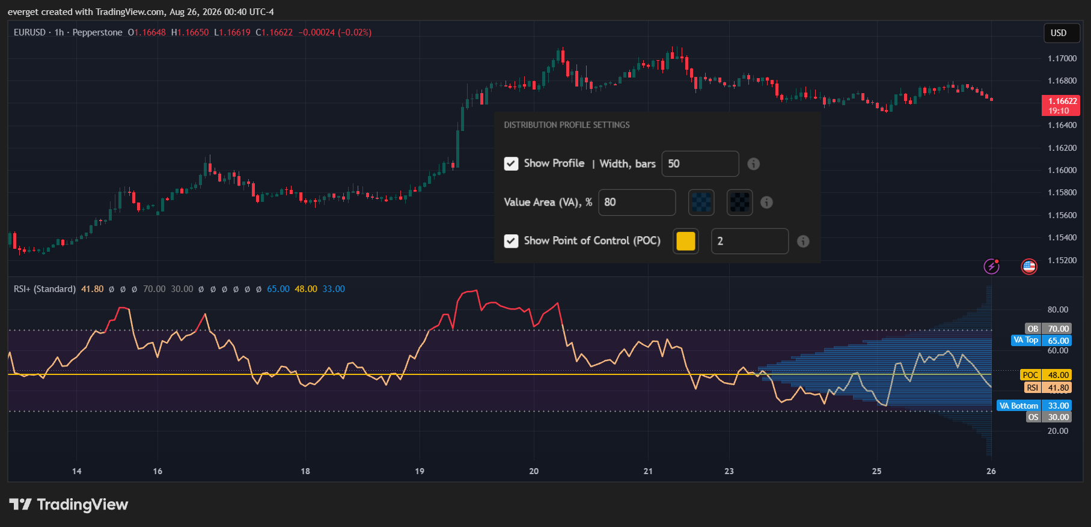Screen dimensions: 1091x527
Task: Click the RSI legend value 65.00
Action: coord(278,289)
